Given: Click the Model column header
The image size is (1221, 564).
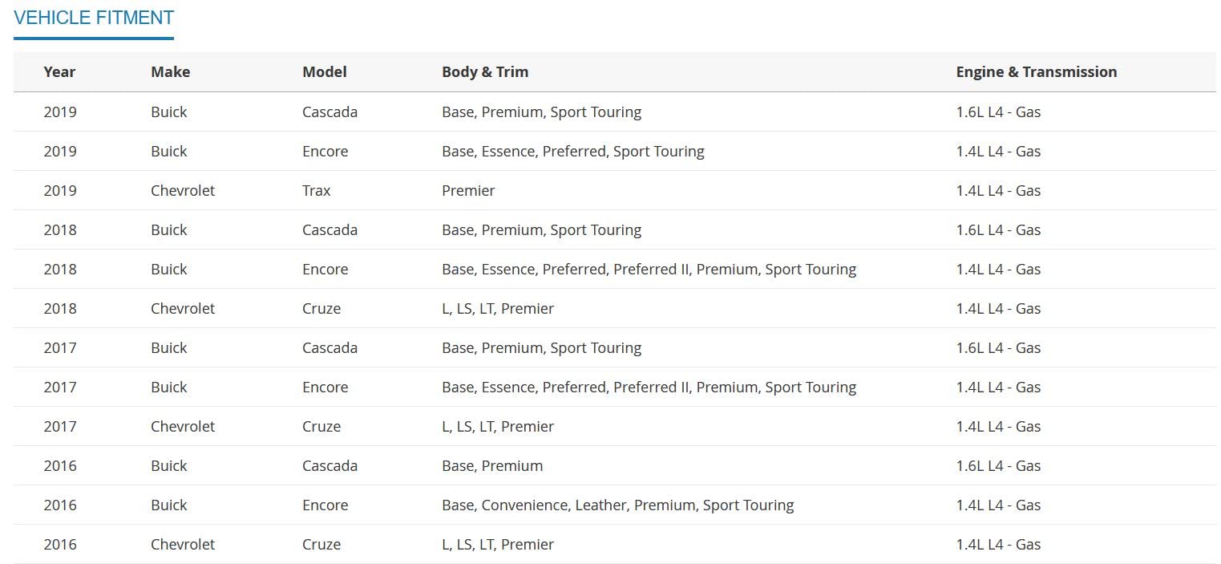Looking at the screenshot, I should 324,72.
